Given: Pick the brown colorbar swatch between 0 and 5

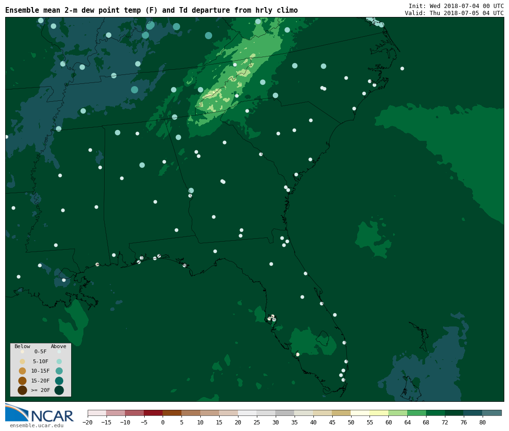Looking at the screenshot, I should point(172,413).
